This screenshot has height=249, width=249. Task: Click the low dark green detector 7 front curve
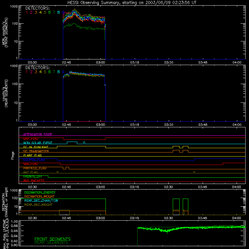point(84,28)
